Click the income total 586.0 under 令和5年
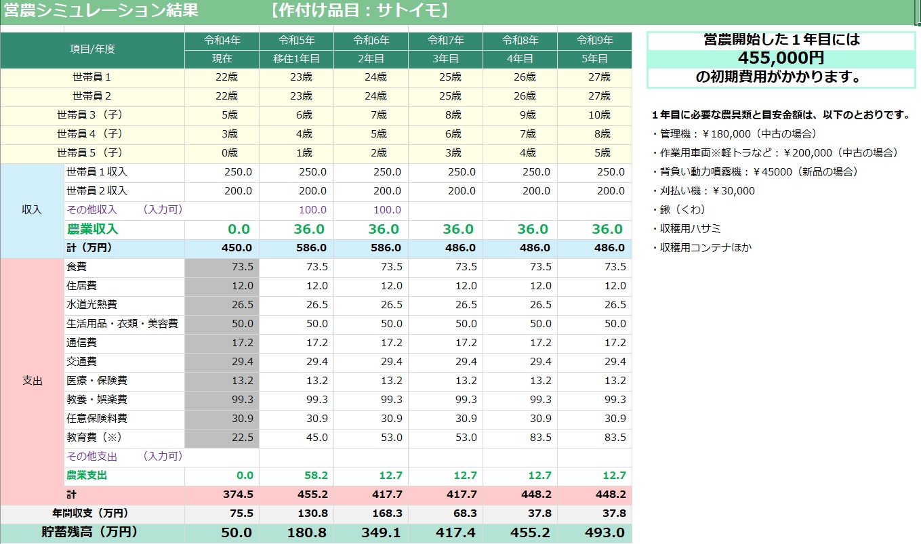Image resolution: width=921 pixels, height=544 pixels. click(296, 248)
